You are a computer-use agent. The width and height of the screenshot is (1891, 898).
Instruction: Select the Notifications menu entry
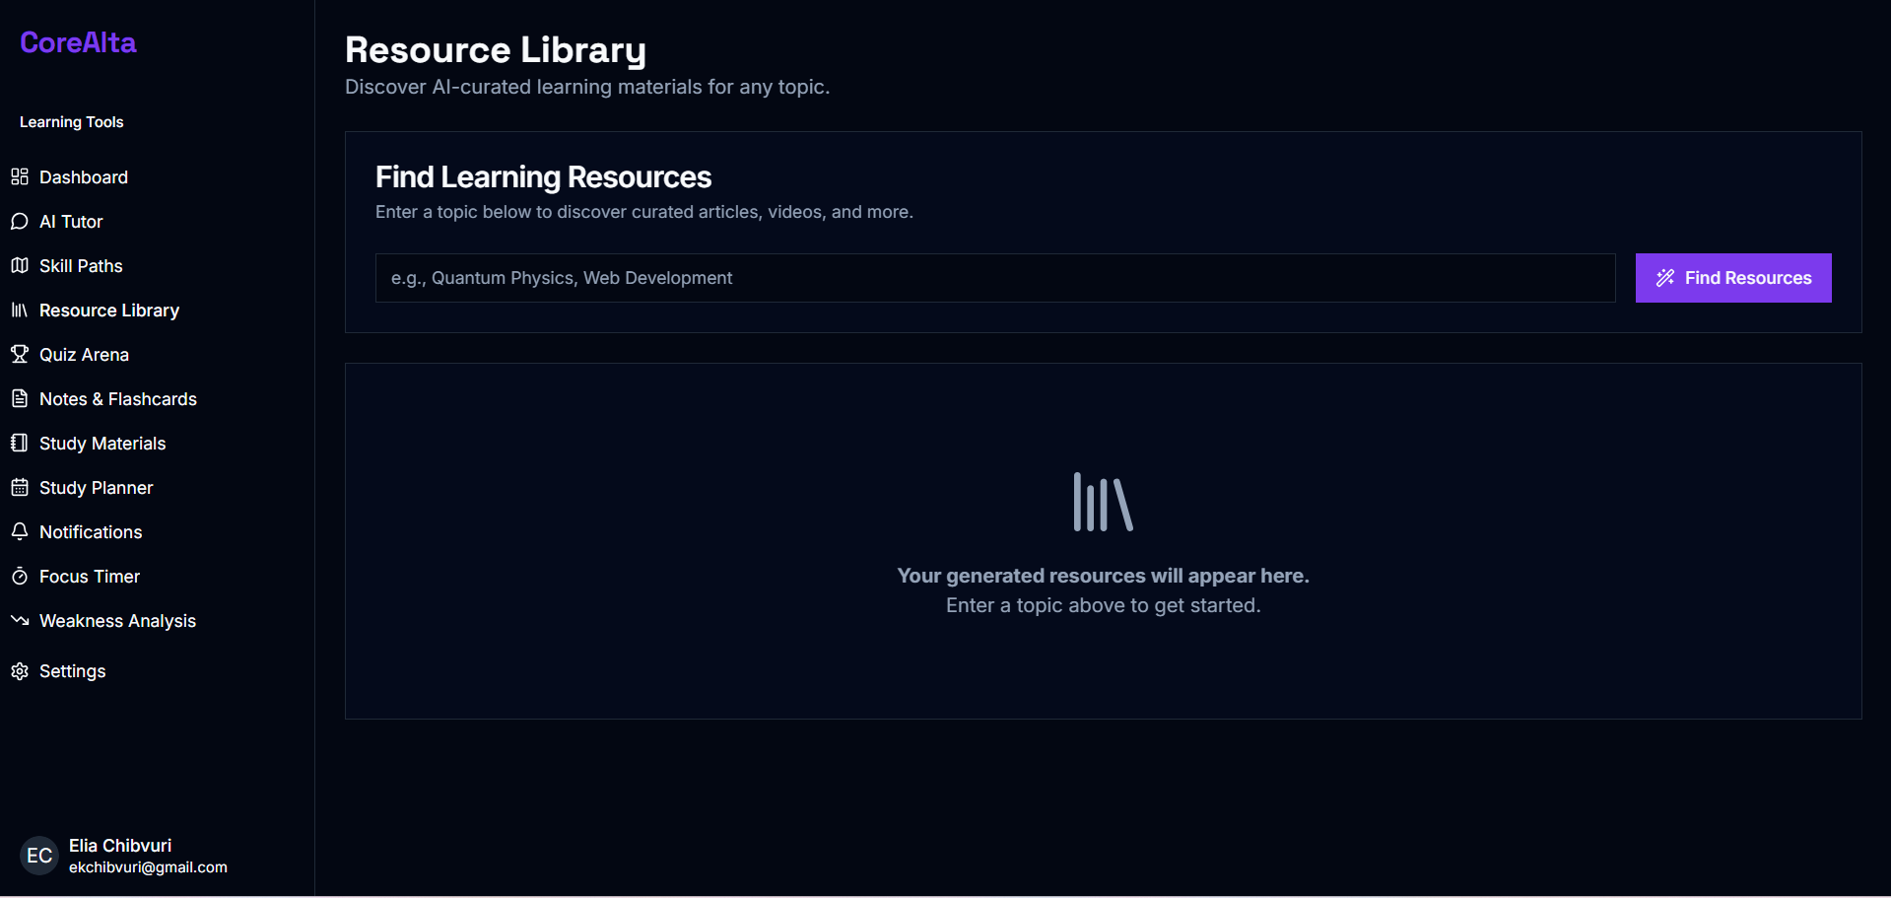coord(91,532)
